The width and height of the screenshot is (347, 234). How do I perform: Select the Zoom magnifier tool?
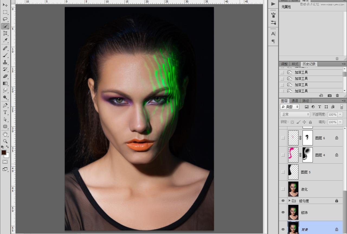pos(5,141)
